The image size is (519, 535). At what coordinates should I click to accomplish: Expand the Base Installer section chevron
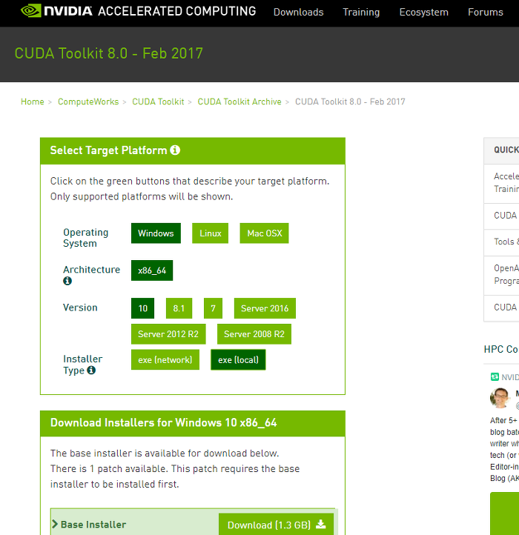(55, 524)
